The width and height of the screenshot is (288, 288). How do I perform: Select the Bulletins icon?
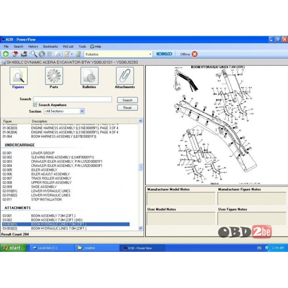pyautogui.click(x=89, y=76)
